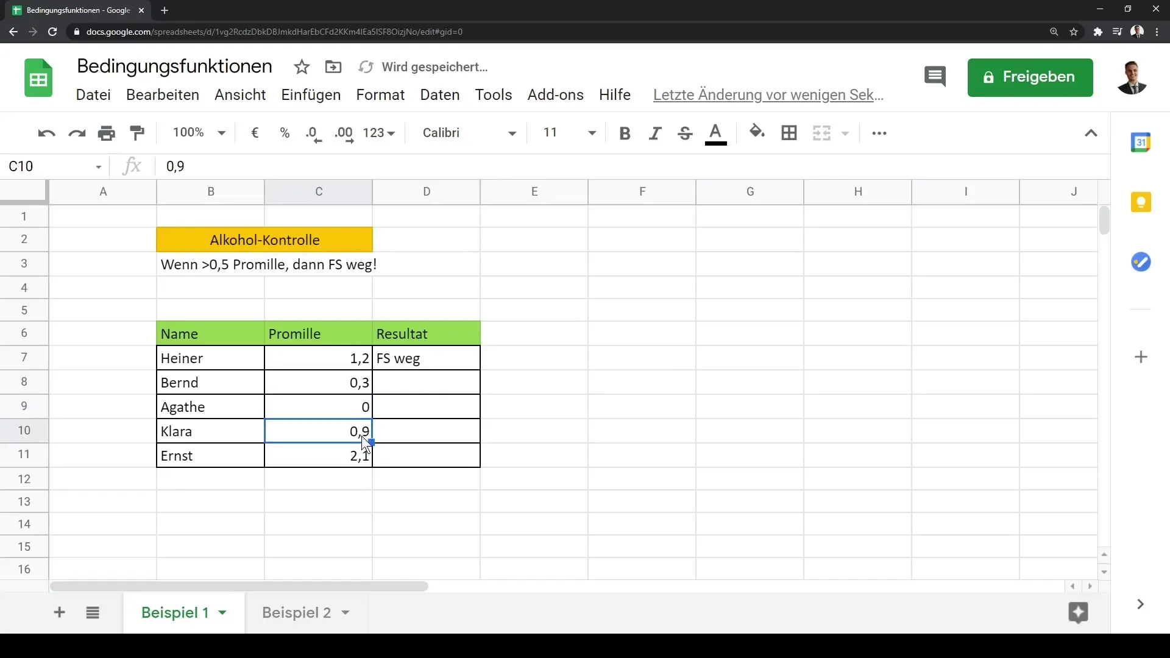
Task: Select the cell containing FS weg
Action: (427, 358)
